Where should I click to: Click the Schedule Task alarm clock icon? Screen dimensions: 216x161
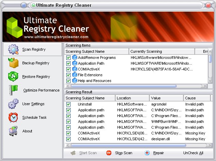(x=13, y=117)
